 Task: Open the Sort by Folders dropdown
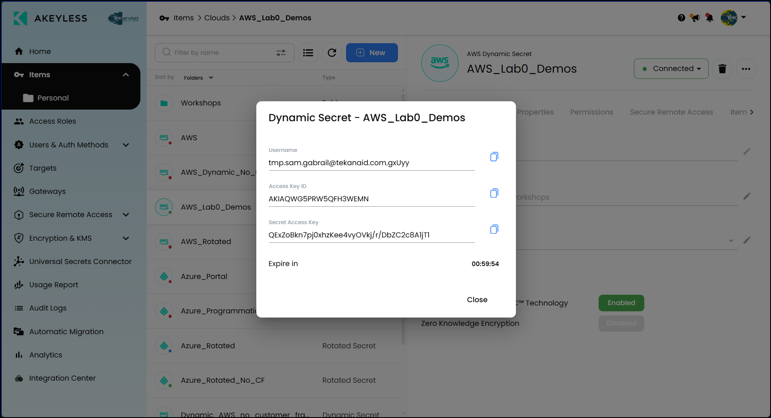199,78
